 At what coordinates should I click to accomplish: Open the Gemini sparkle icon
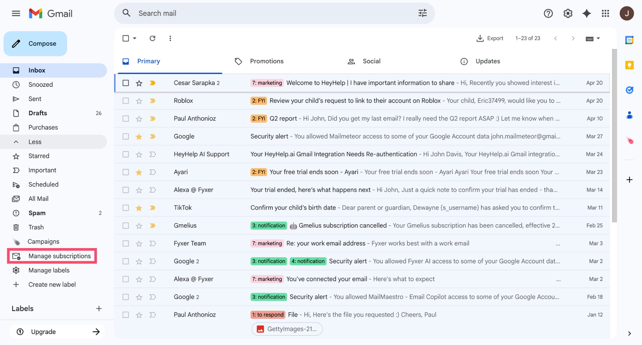(x=586, y=14)
